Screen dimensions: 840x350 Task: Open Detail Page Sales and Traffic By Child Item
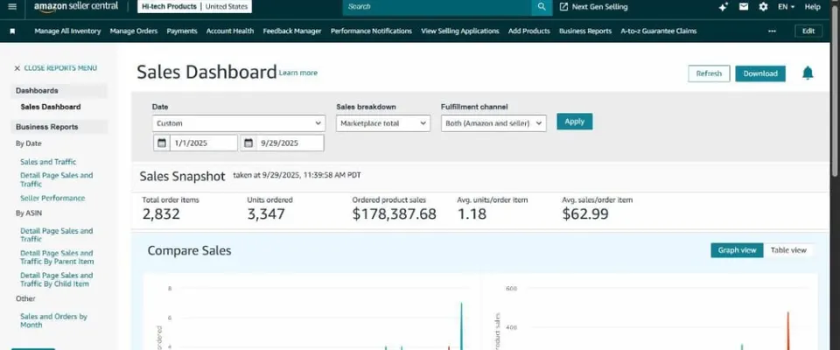coord(56,280)
